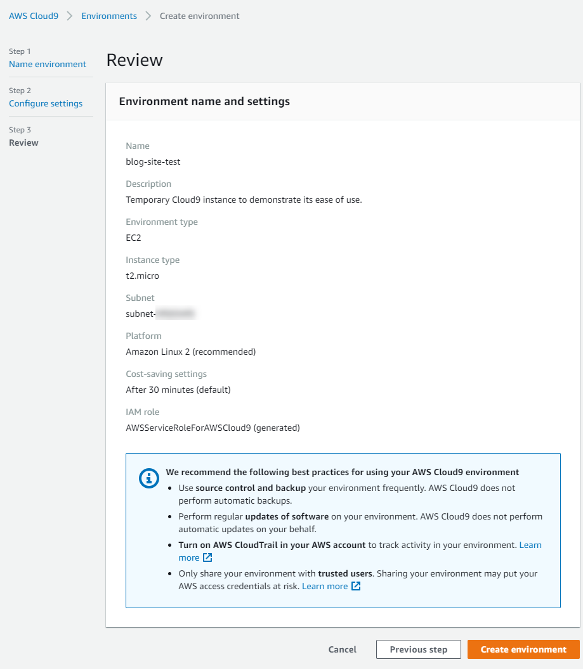Screen dimensions: 583x669
Task: Select the Step 3 Review sidebar item
Action: 23,143
